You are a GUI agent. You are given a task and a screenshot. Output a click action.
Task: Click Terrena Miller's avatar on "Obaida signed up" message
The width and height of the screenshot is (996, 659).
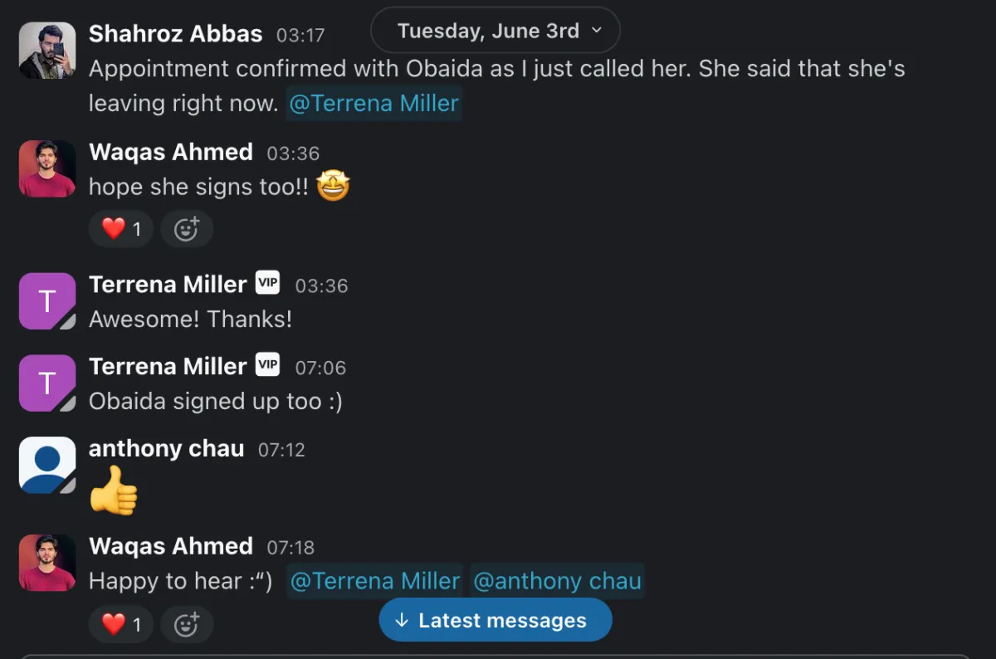point(47,383)
